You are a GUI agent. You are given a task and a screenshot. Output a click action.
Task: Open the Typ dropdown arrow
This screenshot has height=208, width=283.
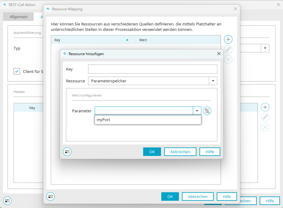(265, 48)
